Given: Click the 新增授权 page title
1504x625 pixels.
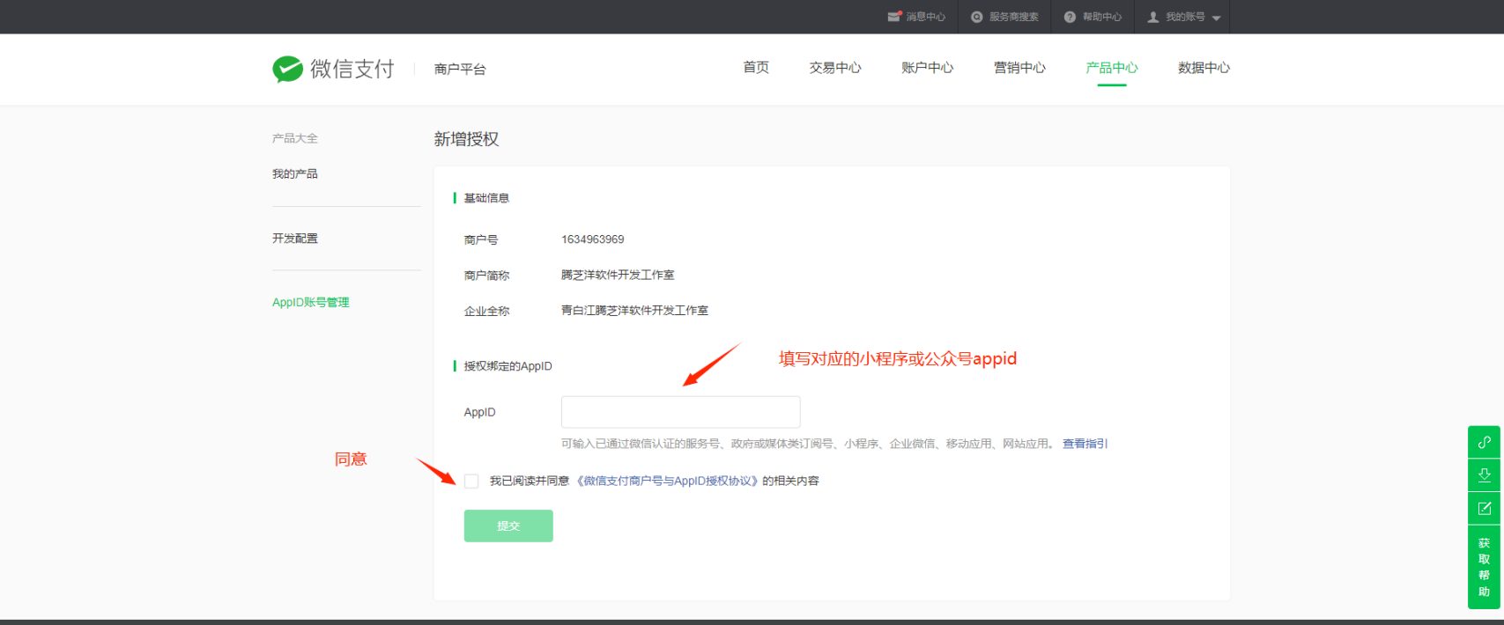Looking at the screenshot, I should (466, 139).
